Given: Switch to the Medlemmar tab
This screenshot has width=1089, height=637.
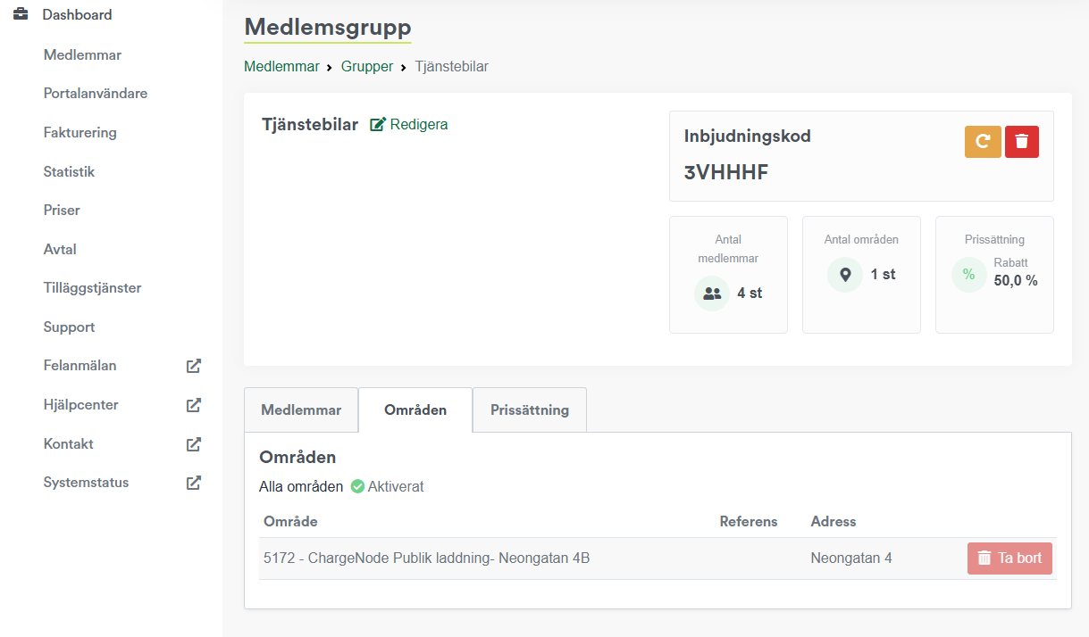Looking at the screenshot, I should [301, 410].
